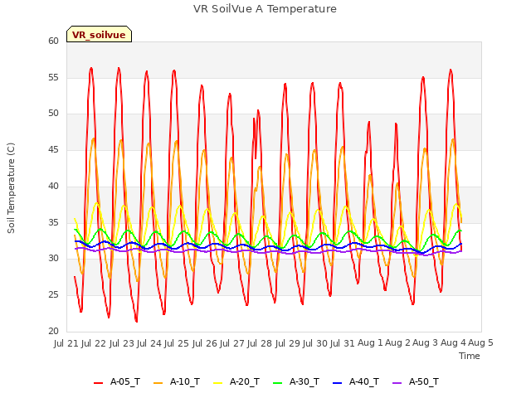Click the 45 y-axis tick label
This screenshot has width=531, height=398.
[x=53, y=150]
